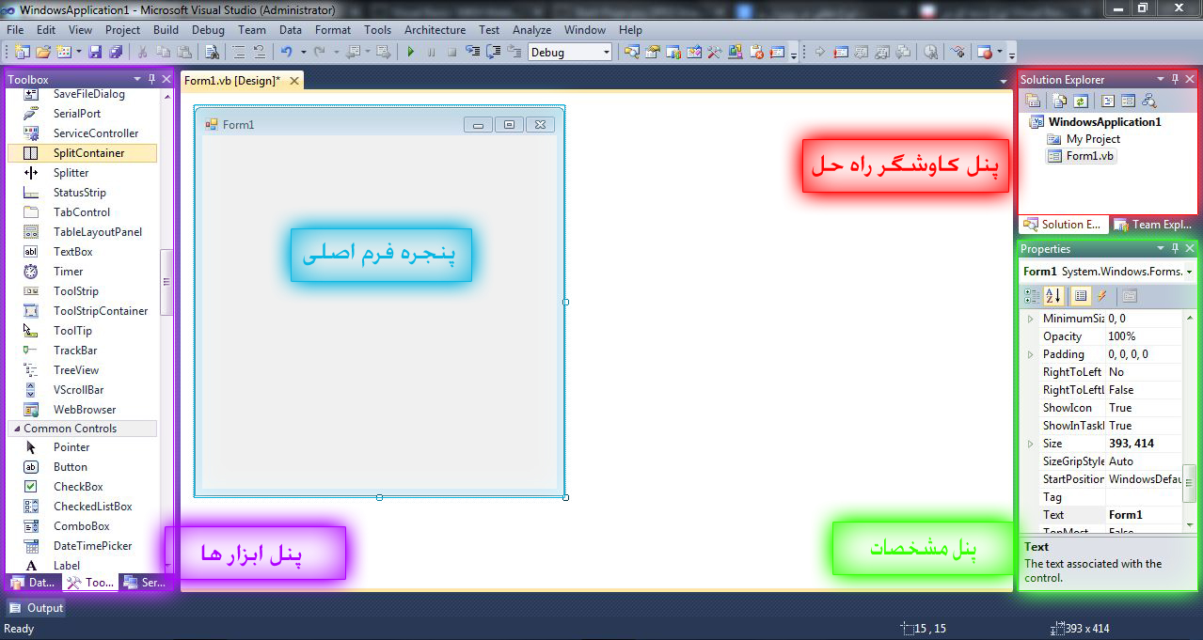The image size is (1203, 640).
Task: Click the Step Over debug icon
Action: 493,53
